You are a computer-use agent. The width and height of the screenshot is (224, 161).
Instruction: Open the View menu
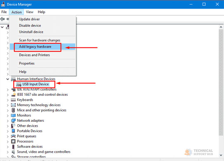tap(30, 12)
